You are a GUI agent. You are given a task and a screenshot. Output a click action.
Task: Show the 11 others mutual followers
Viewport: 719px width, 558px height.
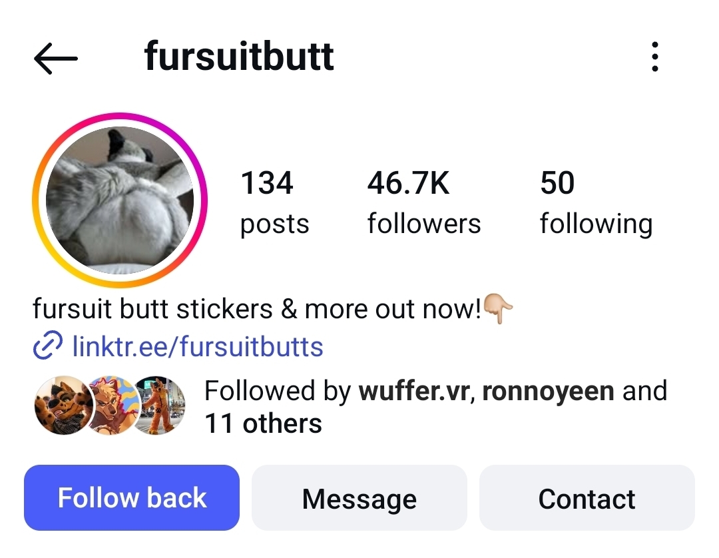(263, 423)
